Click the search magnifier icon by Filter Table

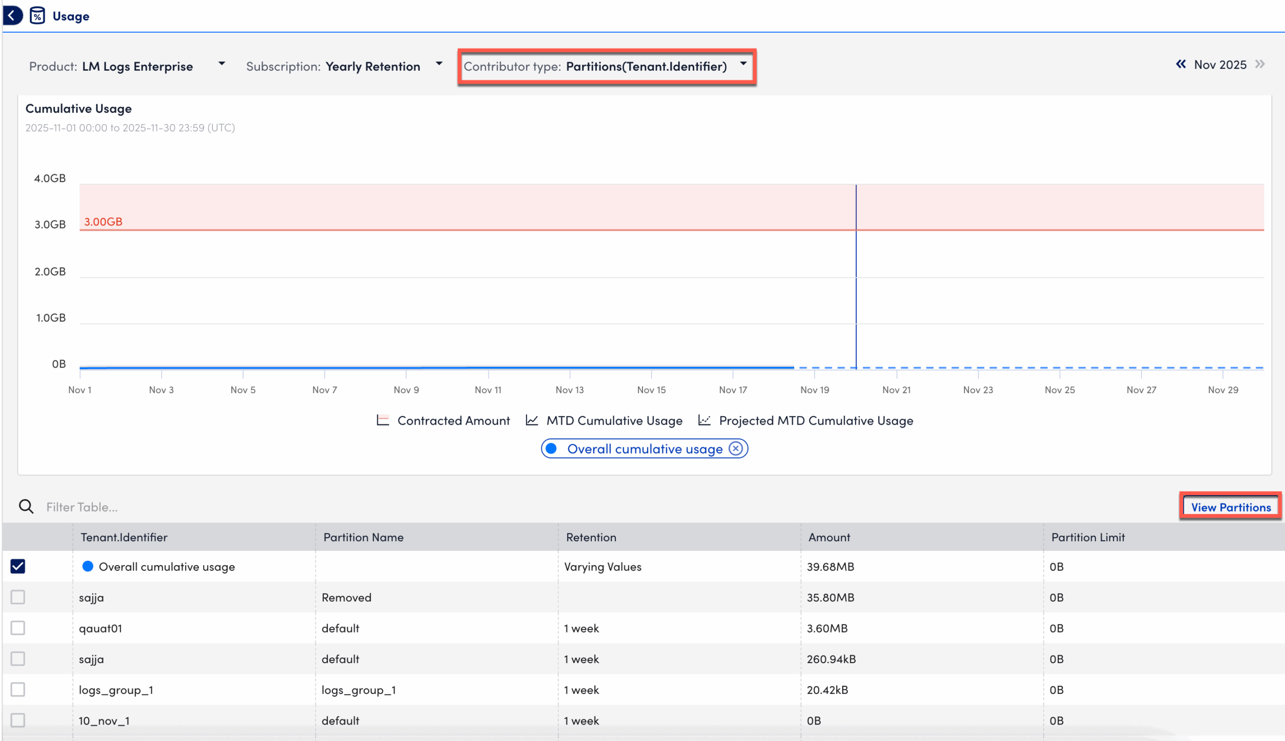pyautogui.click(x=26, y=507)
